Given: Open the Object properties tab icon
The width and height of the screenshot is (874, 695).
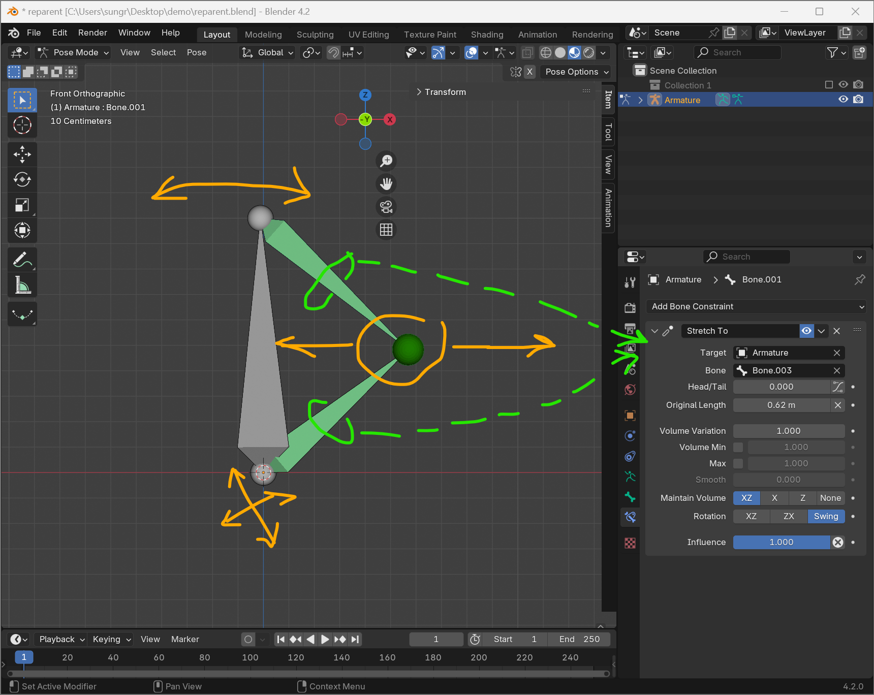Looking at the screenshot, I should pyautogui.click(x=630, y=416).
